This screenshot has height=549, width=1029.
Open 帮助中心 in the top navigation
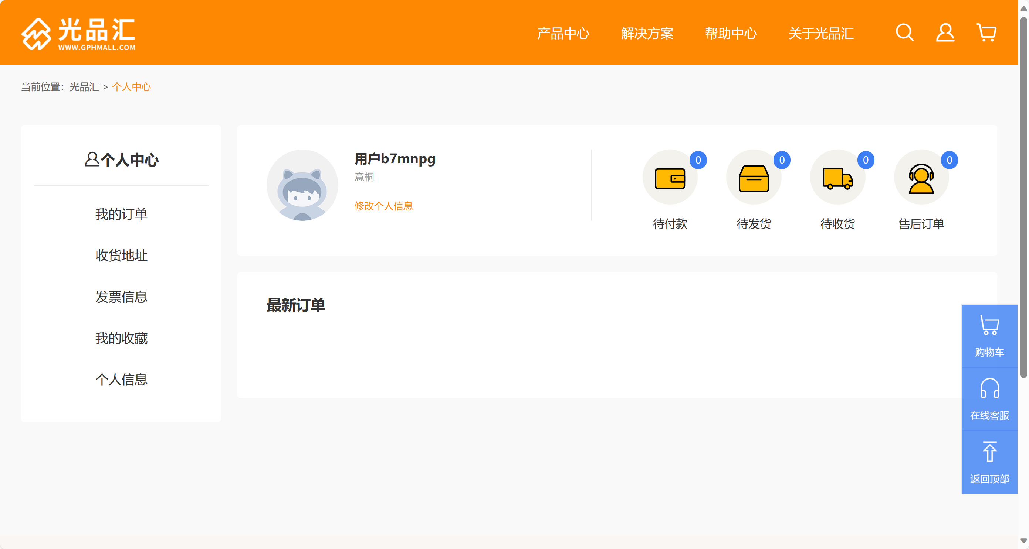tap(731, 33)
